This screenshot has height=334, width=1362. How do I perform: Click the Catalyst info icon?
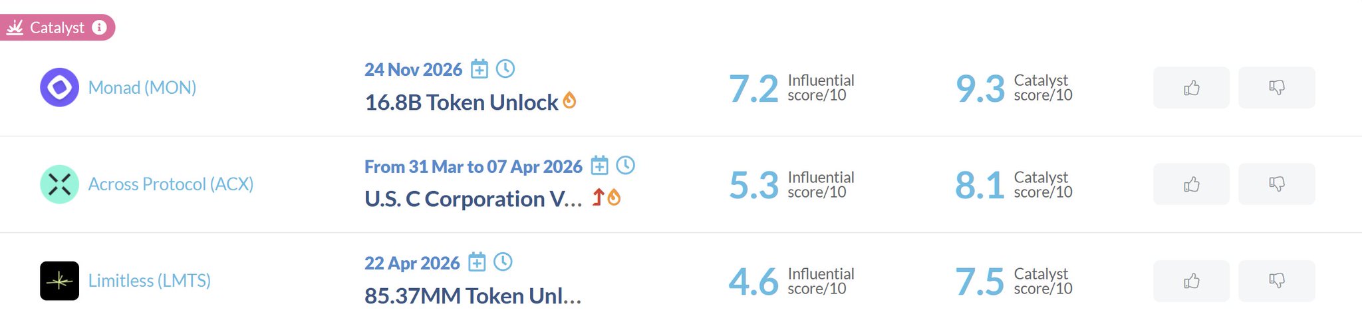click(99, 27)
